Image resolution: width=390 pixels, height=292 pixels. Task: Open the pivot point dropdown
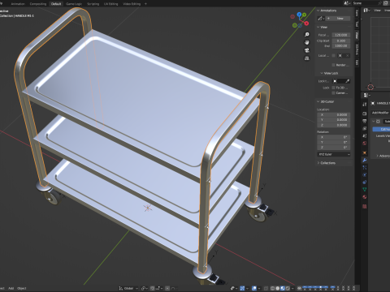coord(145,288)
